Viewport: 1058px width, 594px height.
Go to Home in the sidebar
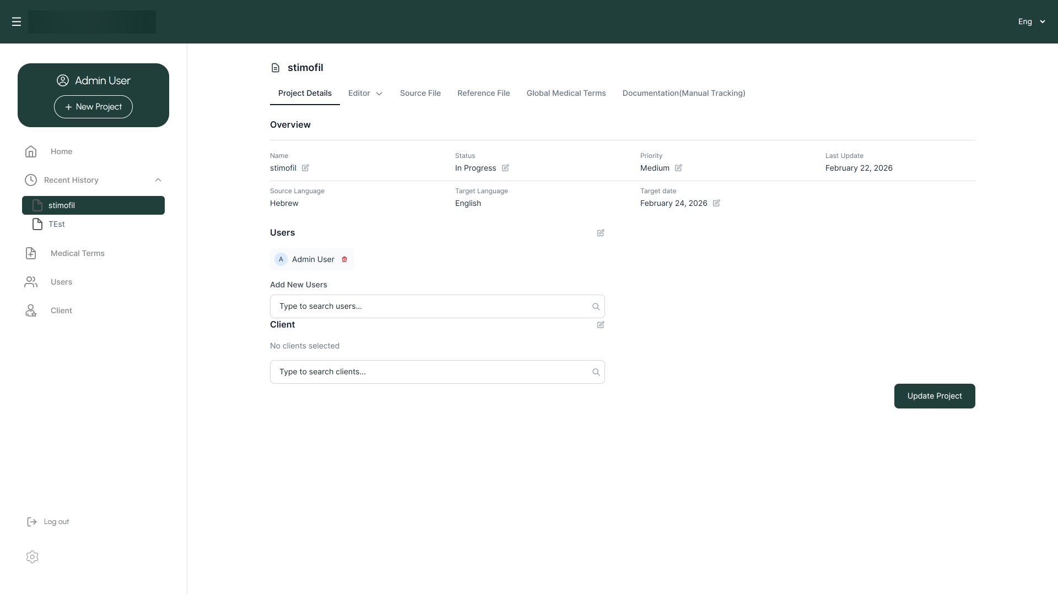[61, 151]
